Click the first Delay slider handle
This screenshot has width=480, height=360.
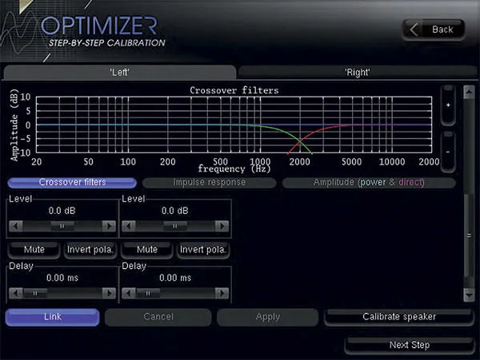(35, 294)
